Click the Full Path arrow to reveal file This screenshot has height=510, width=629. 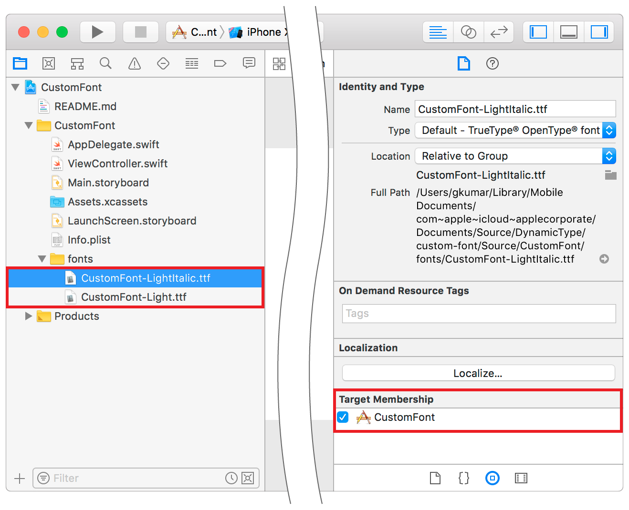pyautogui.click(x=604, y=259)
